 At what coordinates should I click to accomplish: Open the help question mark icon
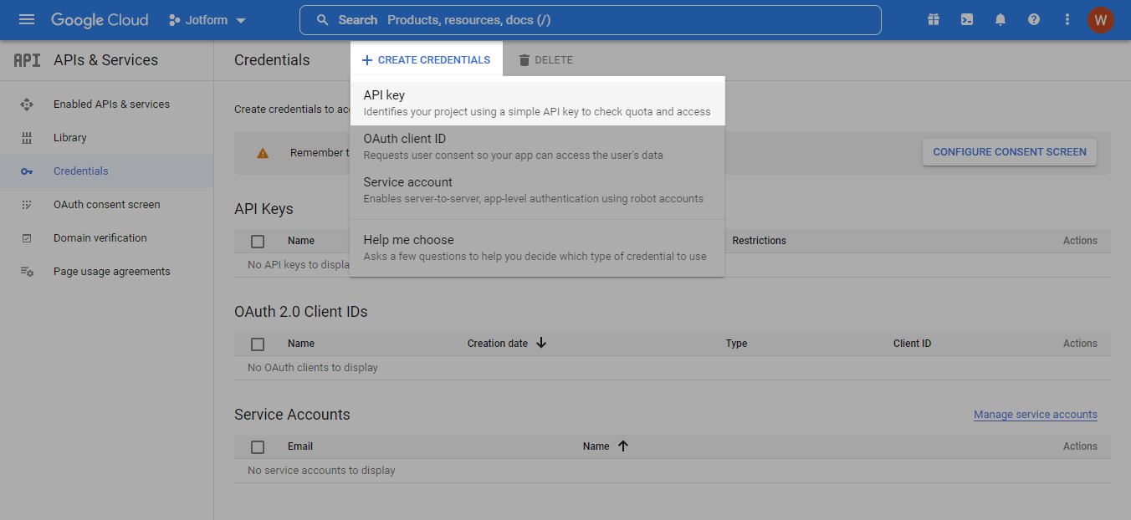click(x=1034, y=20)
